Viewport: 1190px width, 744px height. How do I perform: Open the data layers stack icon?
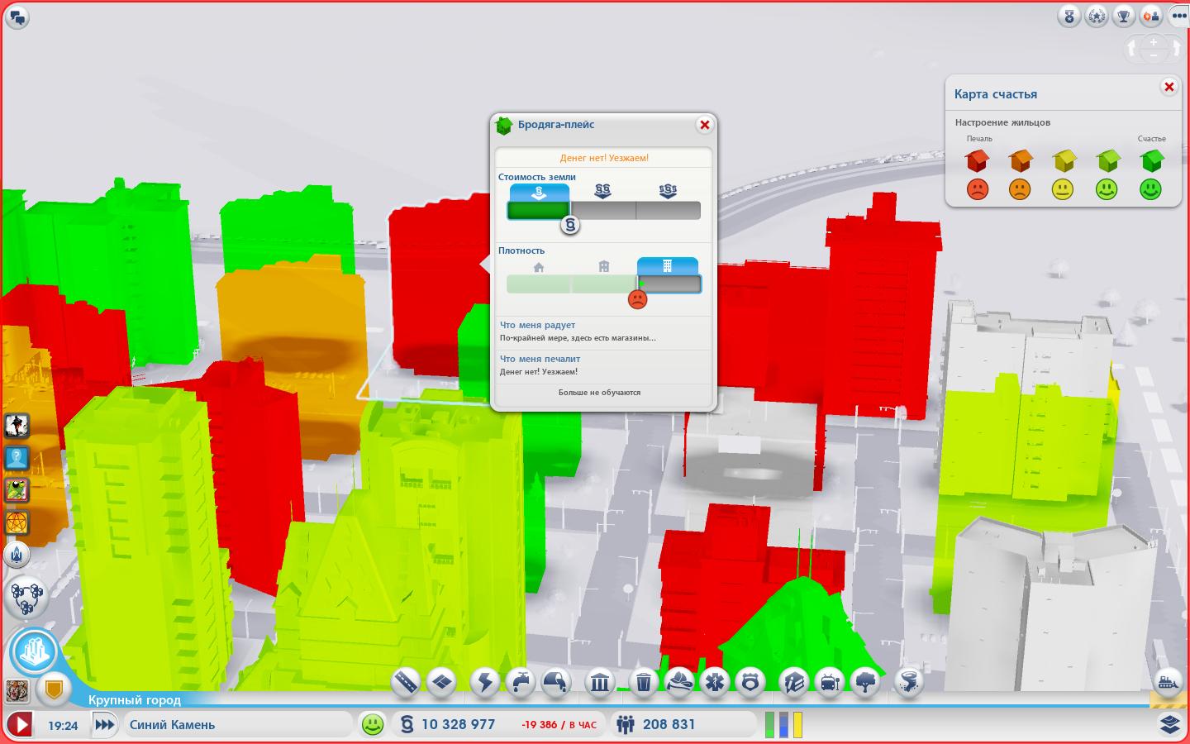click(1169, 724)
